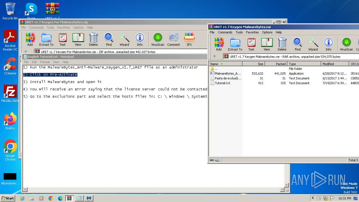Sort the rar file list by Packed column

[x=276, y=64]
